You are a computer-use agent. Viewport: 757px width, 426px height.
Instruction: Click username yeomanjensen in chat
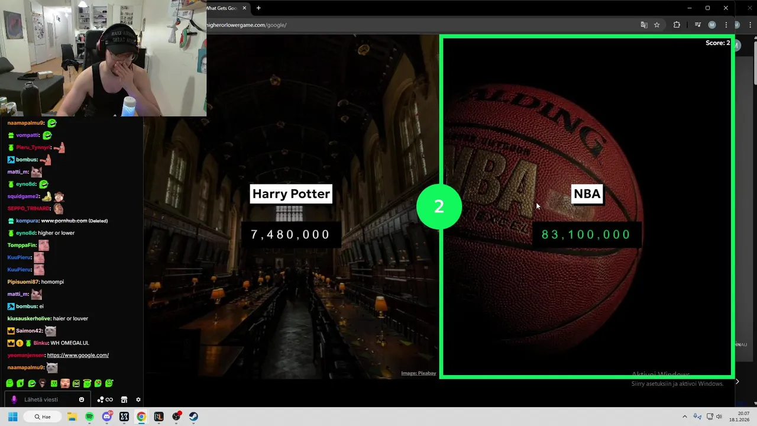pos(25,355)
